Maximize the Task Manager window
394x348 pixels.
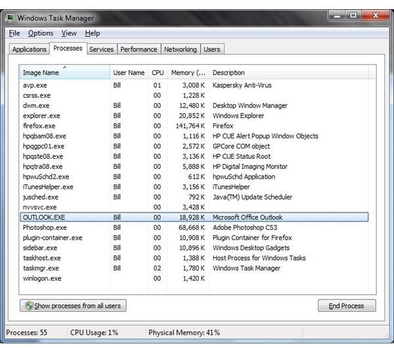353,16
